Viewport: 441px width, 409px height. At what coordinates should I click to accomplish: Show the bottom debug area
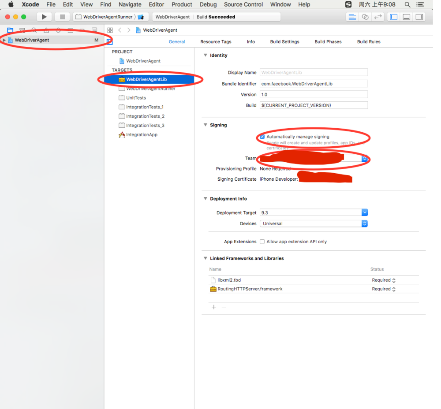tap(407, 17)
